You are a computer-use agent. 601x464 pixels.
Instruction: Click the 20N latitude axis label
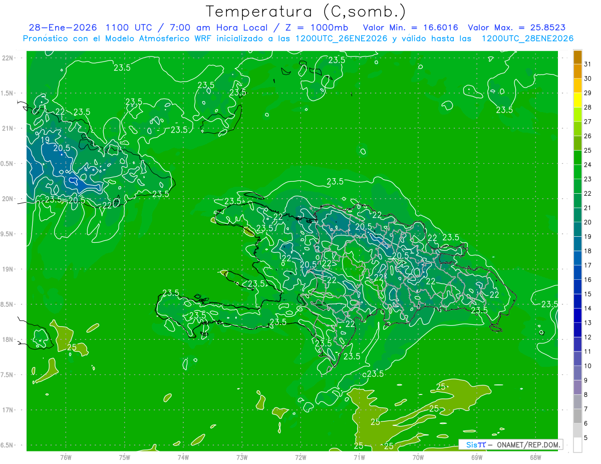[x=8, y=199]
